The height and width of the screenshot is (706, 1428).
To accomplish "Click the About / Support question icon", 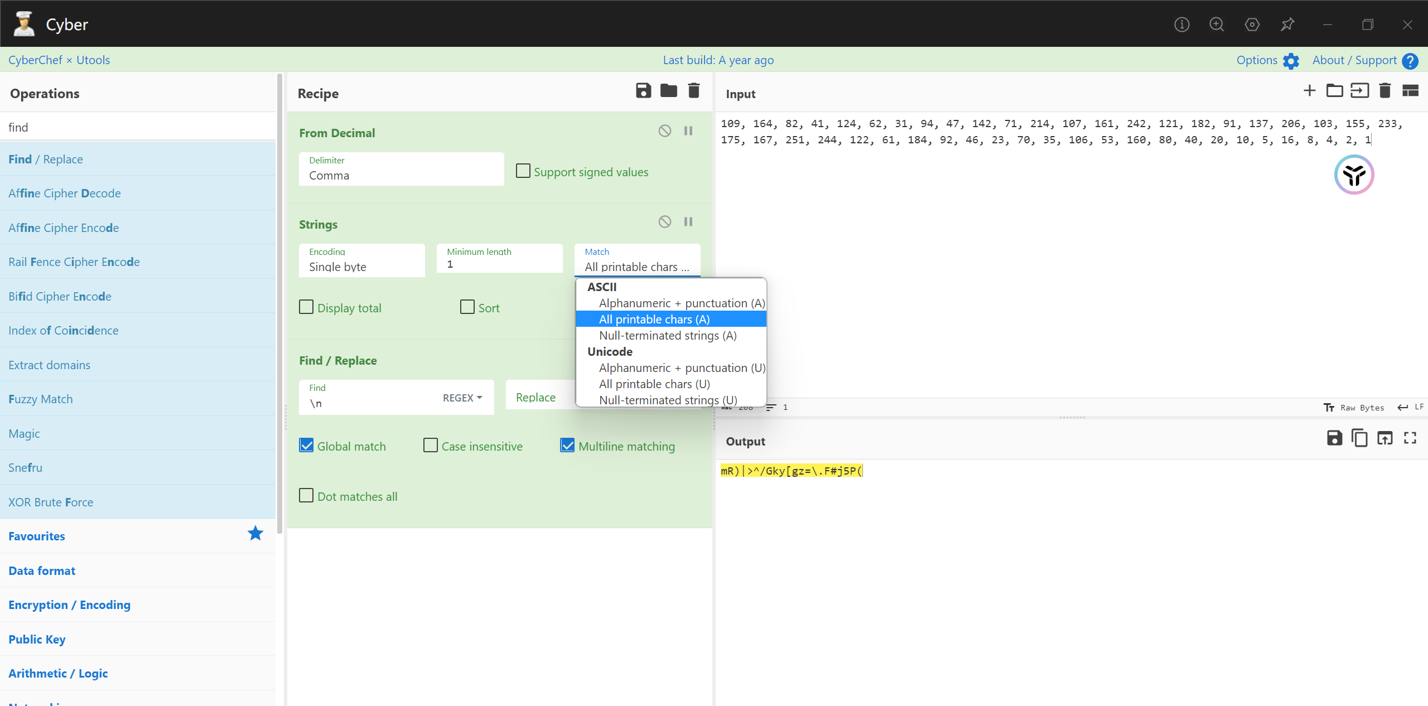I will 1410,61.
